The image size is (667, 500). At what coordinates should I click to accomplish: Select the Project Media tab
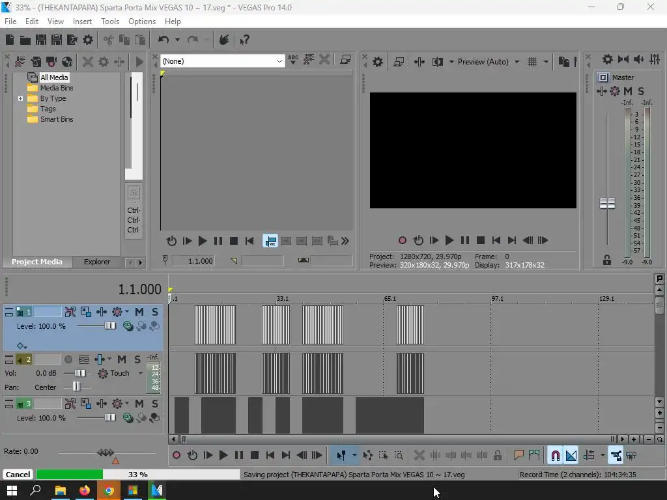click(x=37, y=262)
